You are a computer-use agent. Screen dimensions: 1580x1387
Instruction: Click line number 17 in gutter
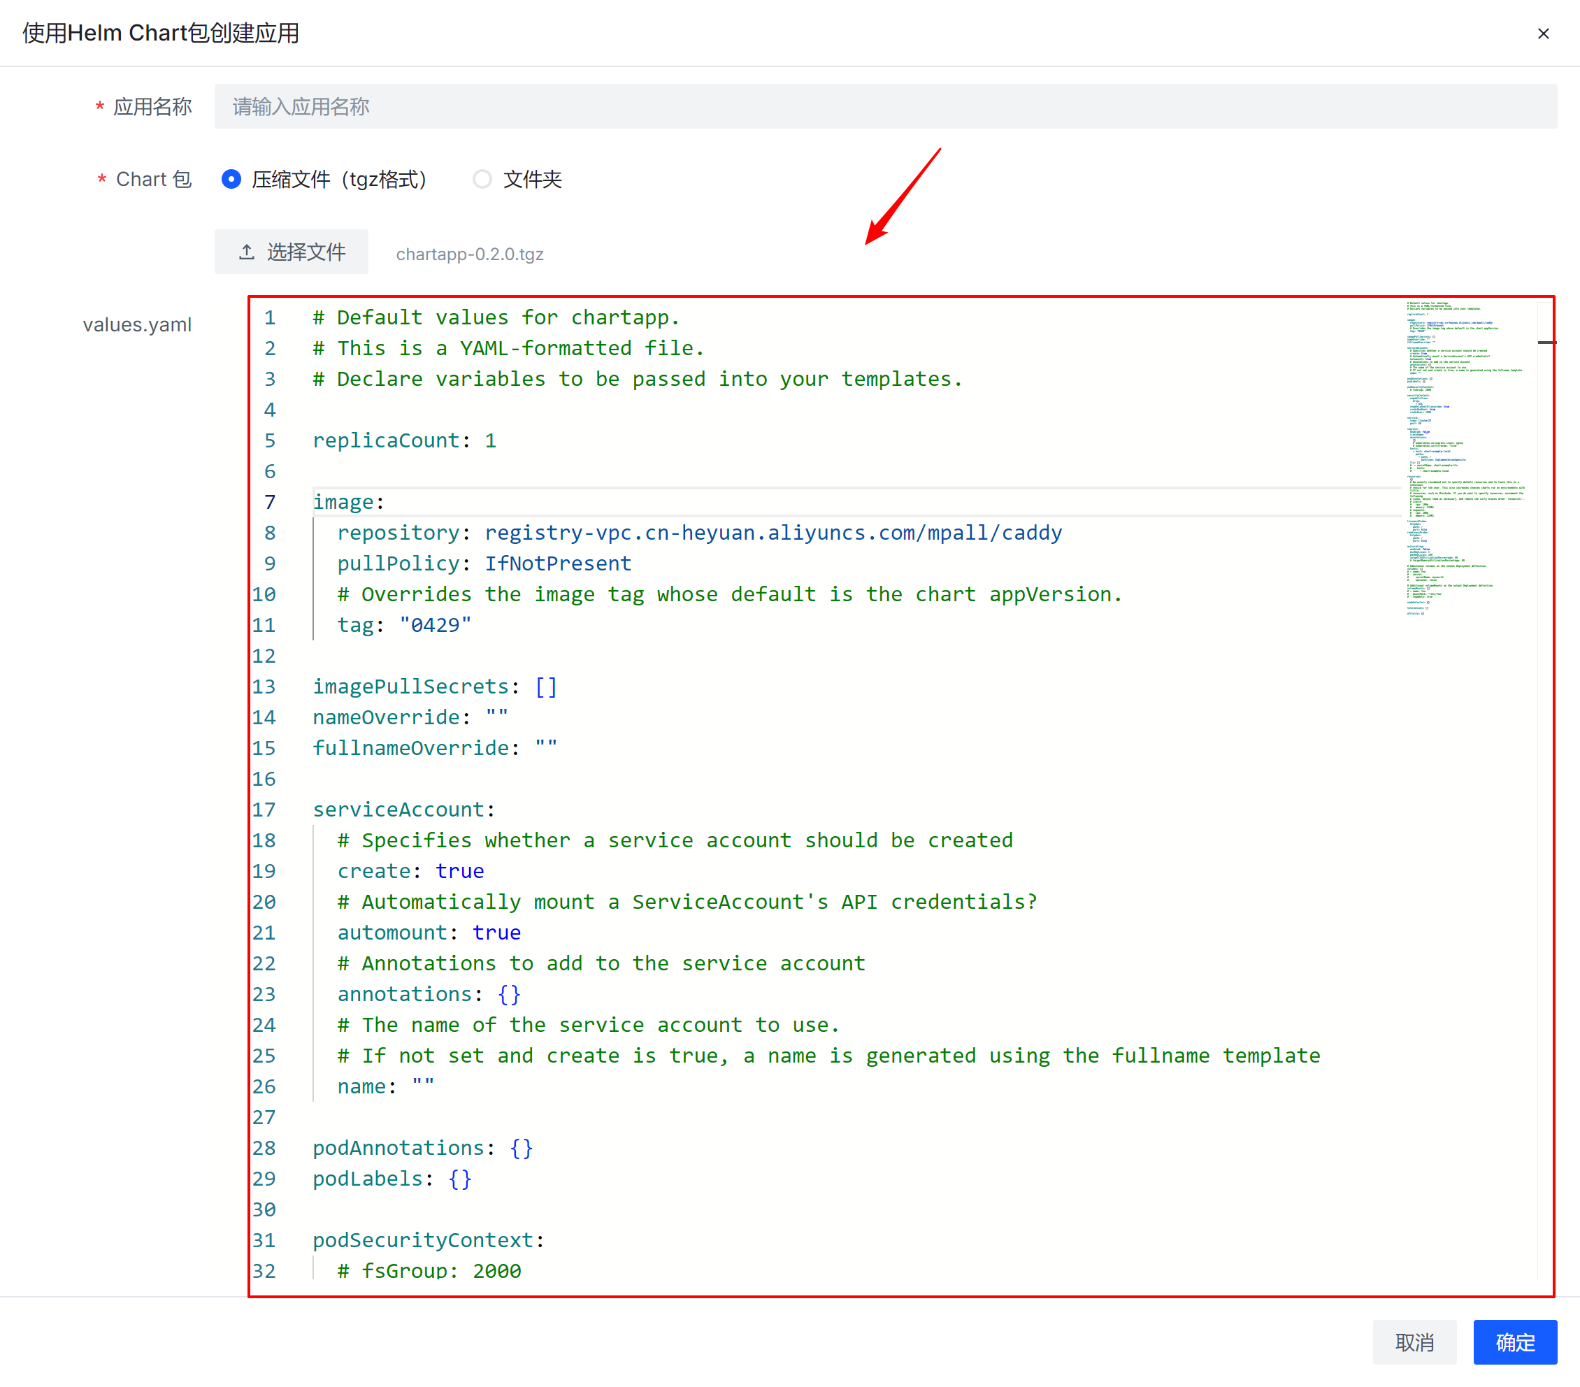click(x=264, y=810)
